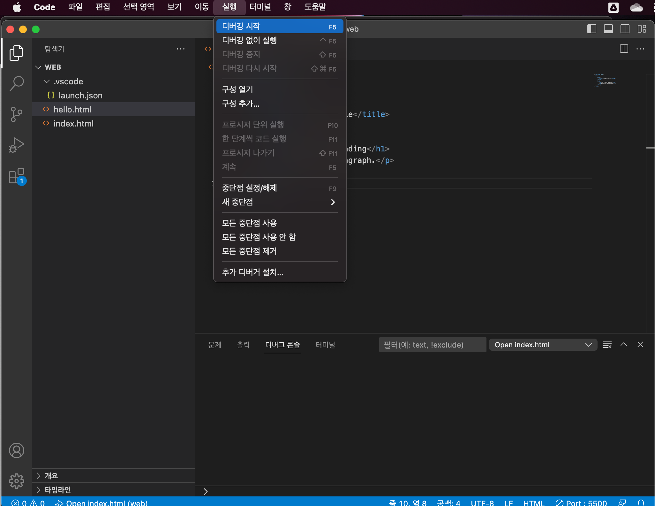Open the Extensions view with badge
This screenshot has height=506, width=655.
[x=17, y=176]
